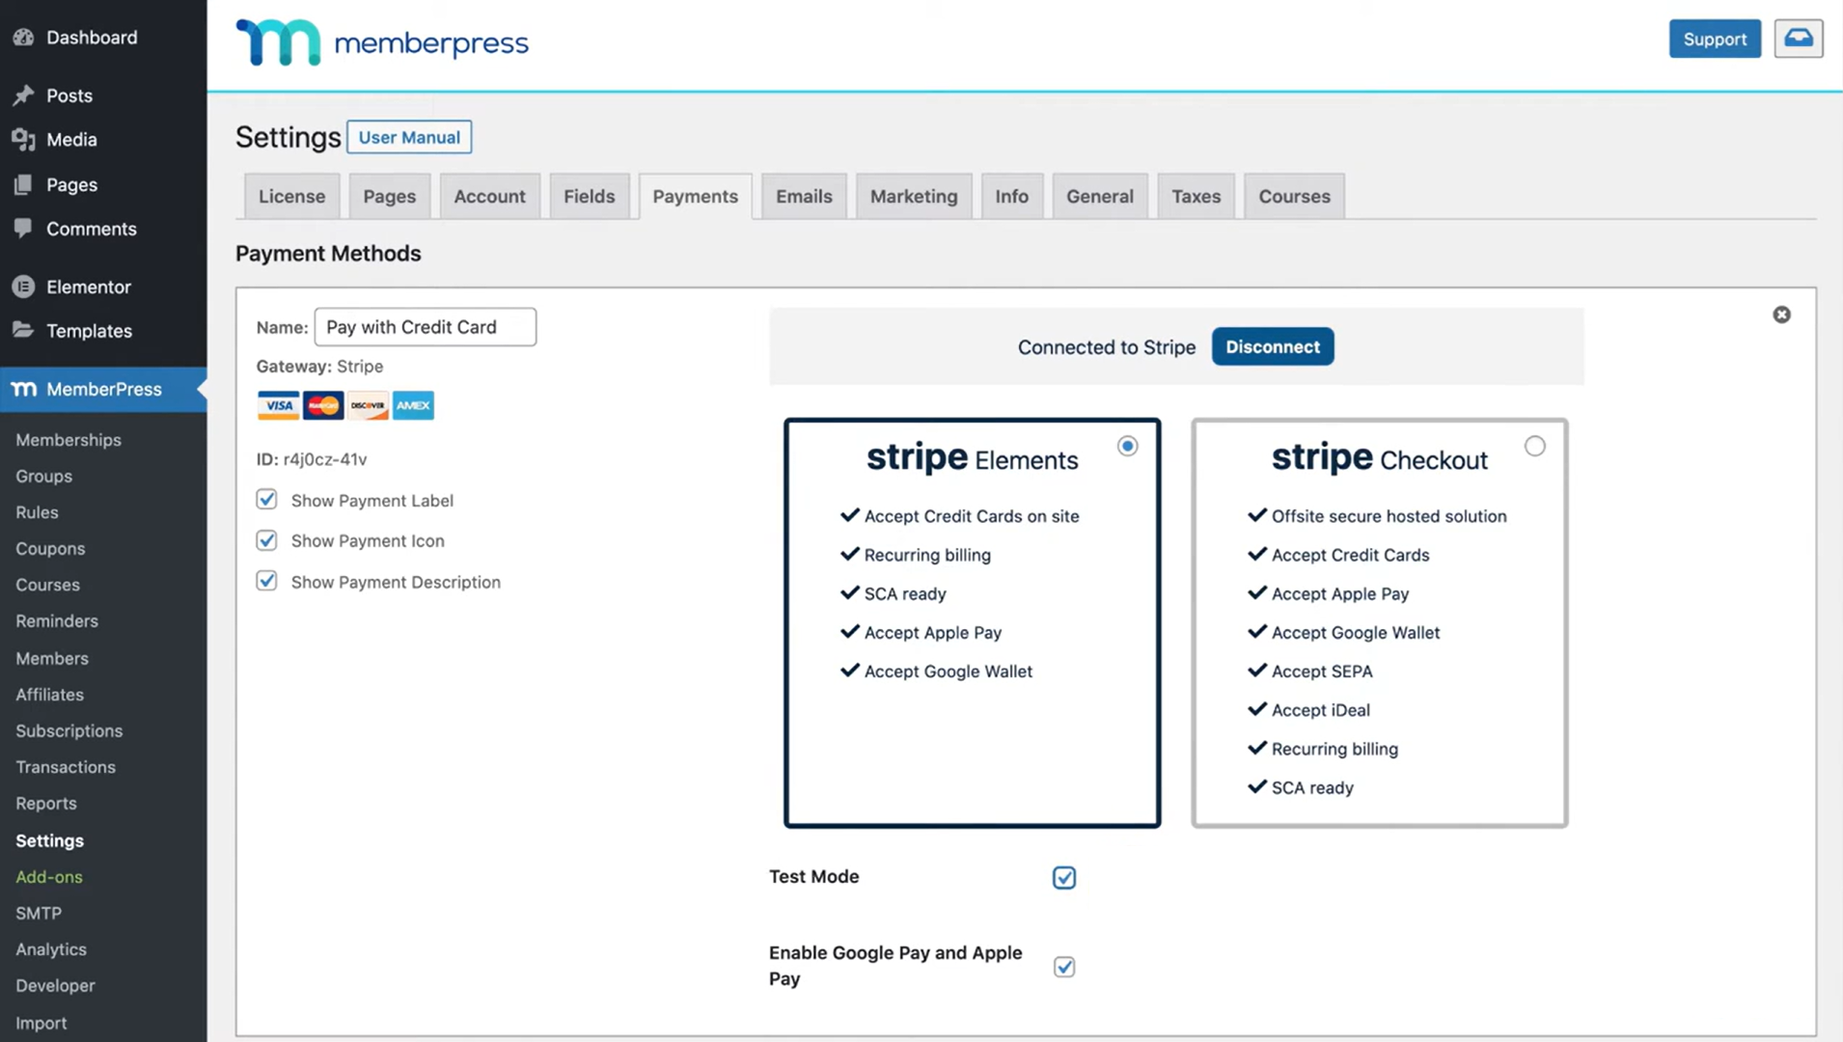Switch to the Account tab
Viewport: 1843px width, 1042px height.
[x=490, y=196]
